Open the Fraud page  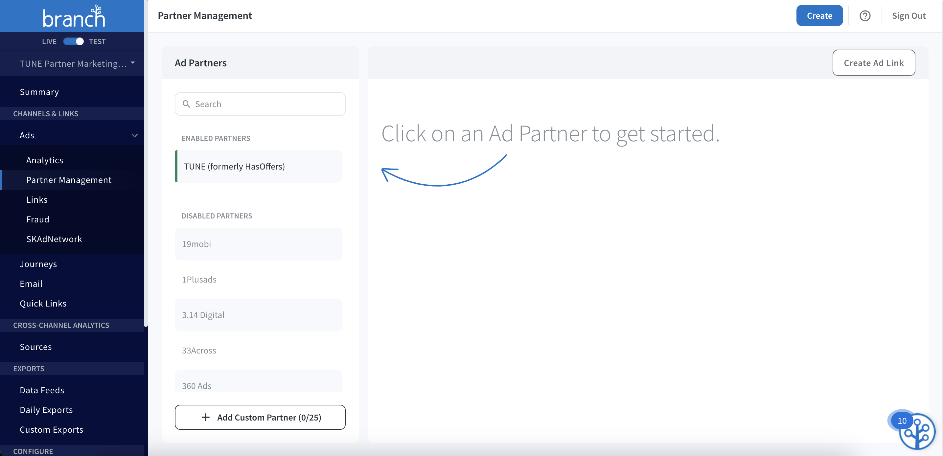pos(38,219)
